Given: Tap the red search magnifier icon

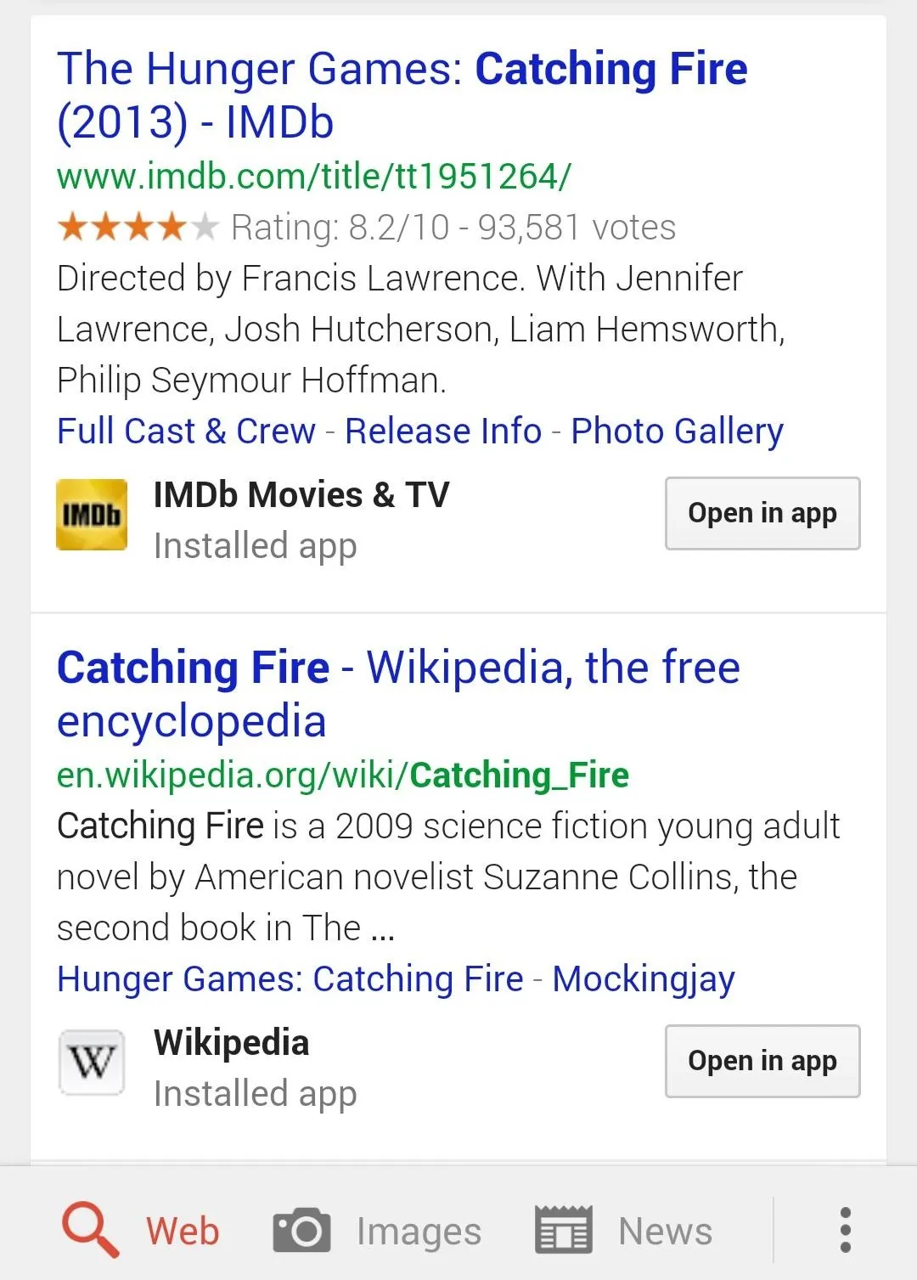Looking at the screenshot, I should pos(90,1229).
